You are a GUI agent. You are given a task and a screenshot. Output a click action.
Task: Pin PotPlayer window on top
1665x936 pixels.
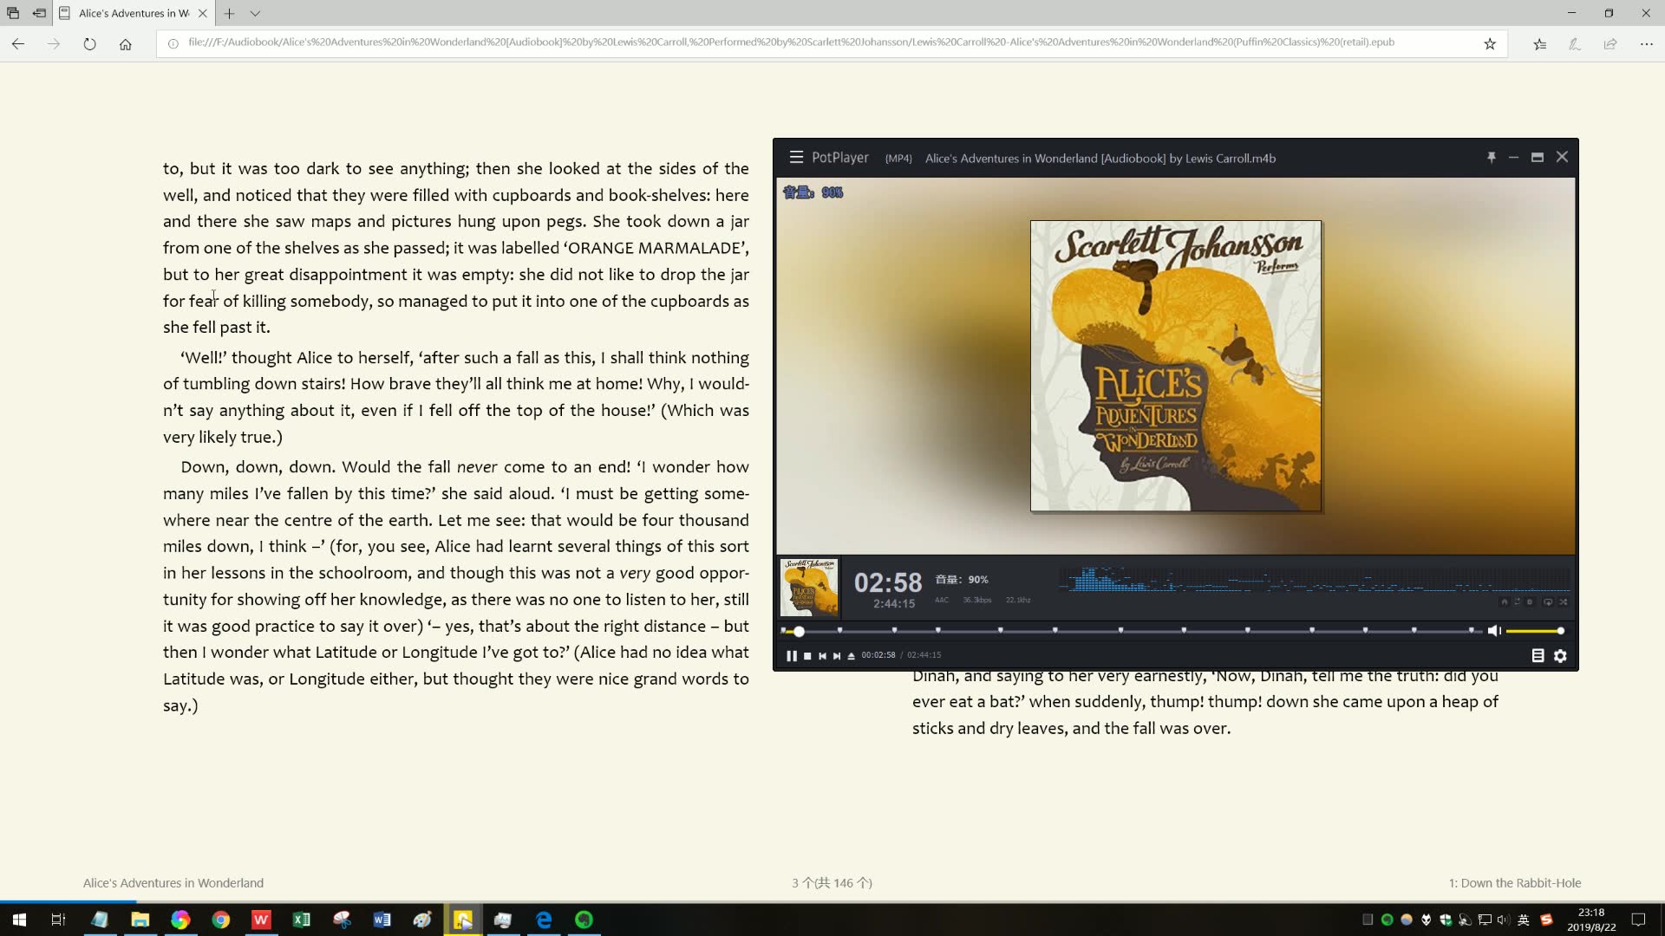pyautogui.click(x=1492, y=158)
